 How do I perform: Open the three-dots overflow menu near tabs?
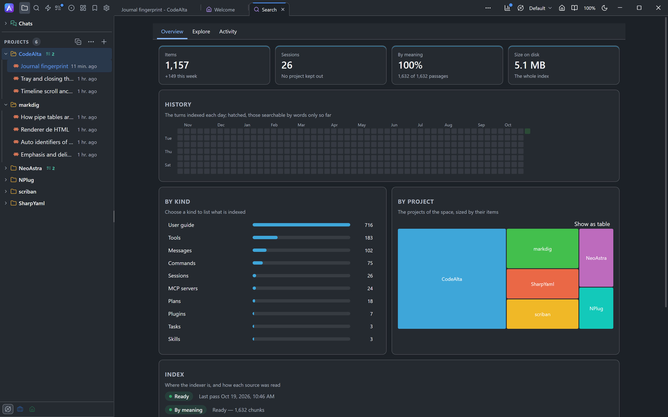click(x=488, y=8)
